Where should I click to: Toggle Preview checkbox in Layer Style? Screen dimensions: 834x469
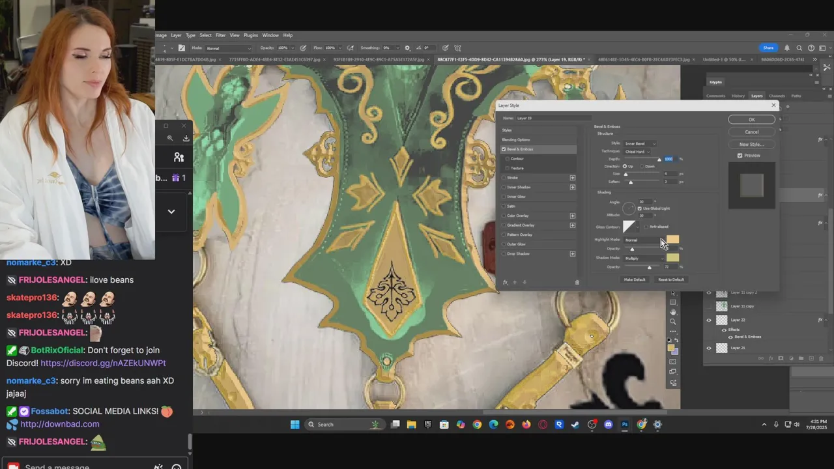point(740,156)
